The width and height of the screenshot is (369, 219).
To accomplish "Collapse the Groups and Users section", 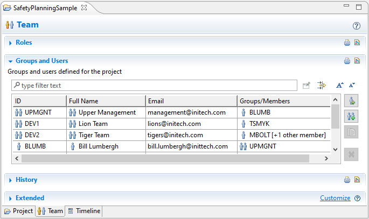I will (x=10, y=61).
